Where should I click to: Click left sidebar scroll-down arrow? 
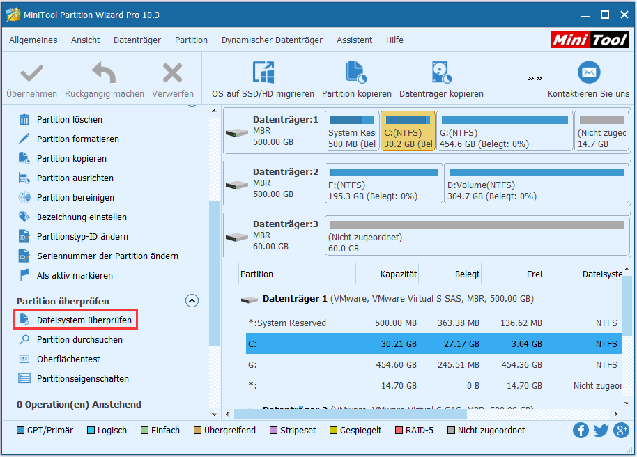[215, 415]
